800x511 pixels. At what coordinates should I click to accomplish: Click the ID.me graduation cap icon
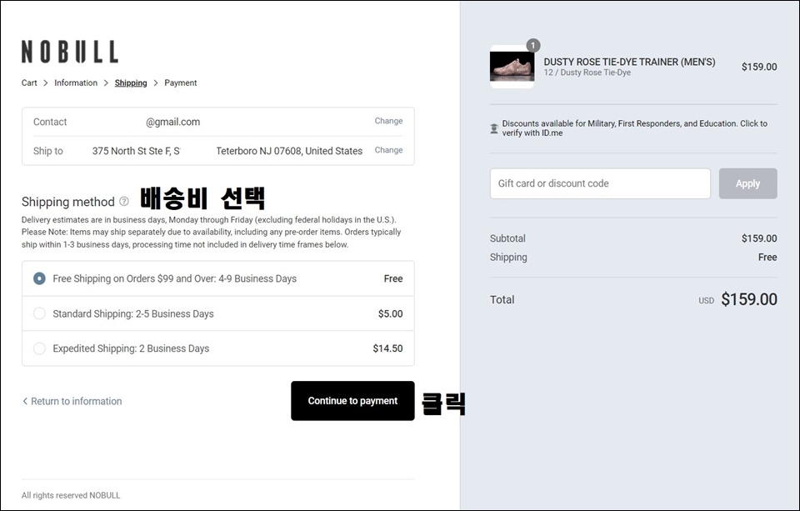click(x=494, y=128)
